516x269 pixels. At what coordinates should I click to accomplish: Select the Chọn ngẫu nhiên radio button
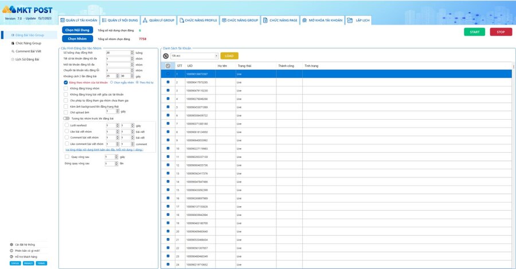click(112, 82)
